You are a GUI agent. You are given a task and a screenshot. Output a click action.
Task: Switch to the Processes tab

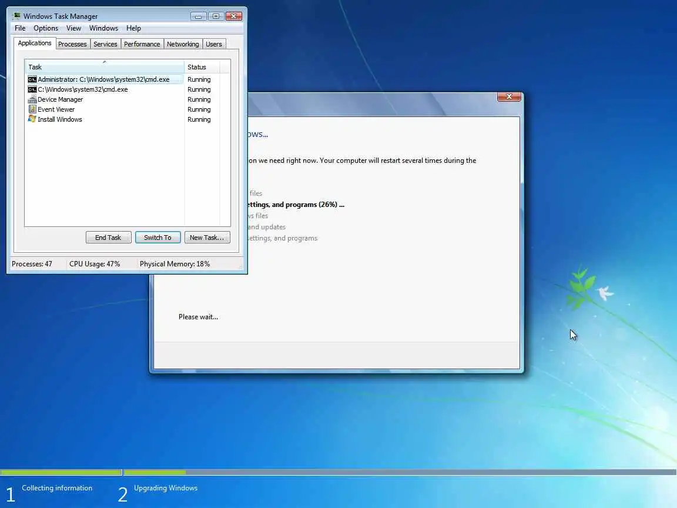pos(72,44)
